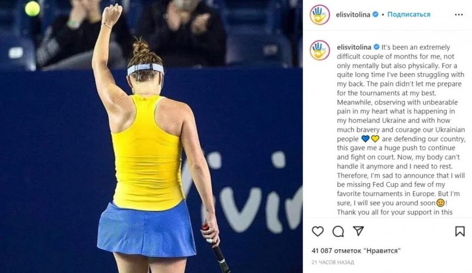472x273 pixels.
Task: Save the post with the bookmark icon
Action: (x=460, y=231)
